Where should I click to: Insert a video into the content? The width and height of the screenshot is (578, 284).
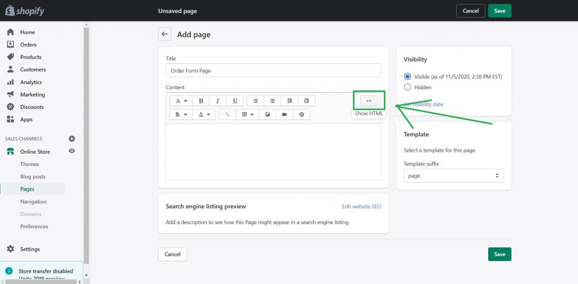point(284,114)
